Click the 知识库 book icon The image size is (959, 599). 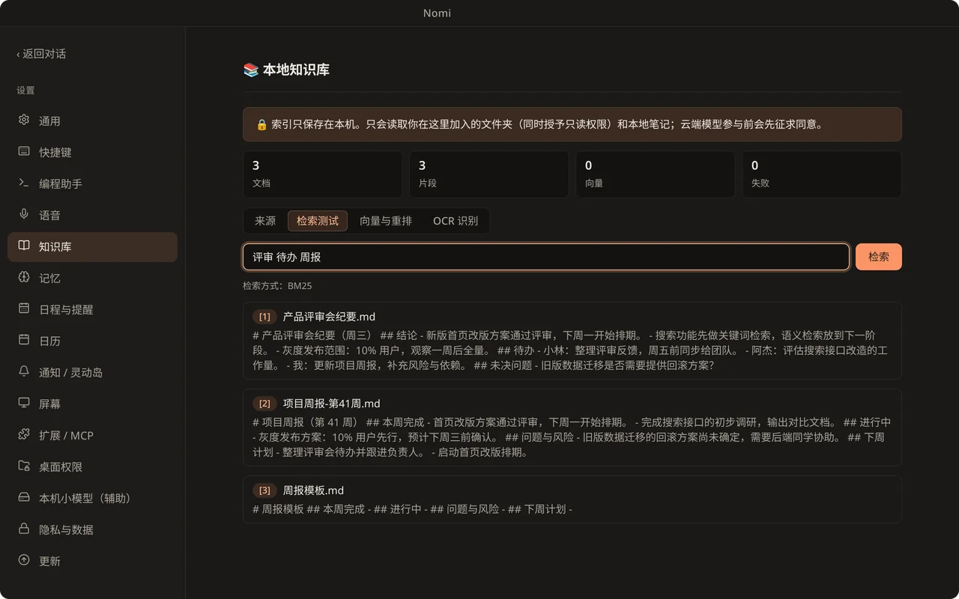[24, 246]
